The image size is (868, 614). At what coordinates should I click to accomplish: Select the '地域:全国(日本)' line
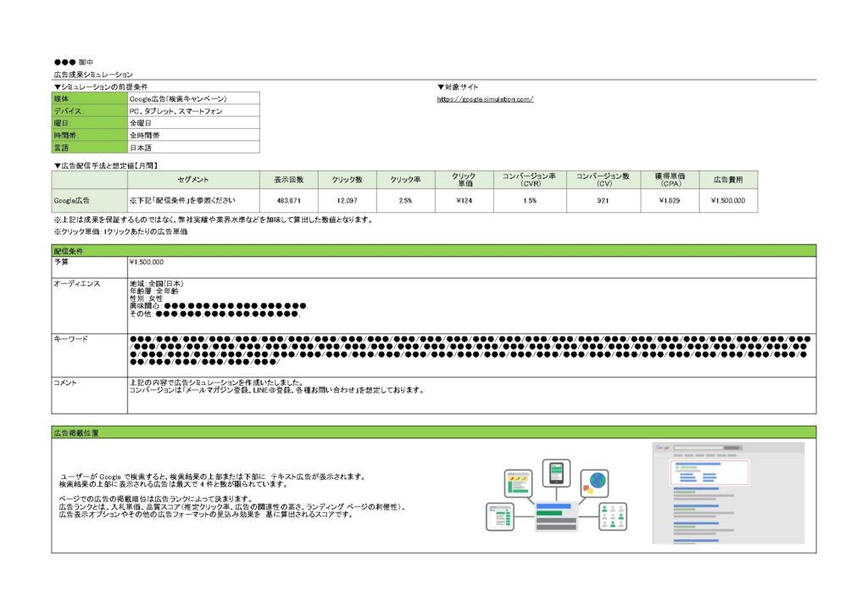click(157, 283)
